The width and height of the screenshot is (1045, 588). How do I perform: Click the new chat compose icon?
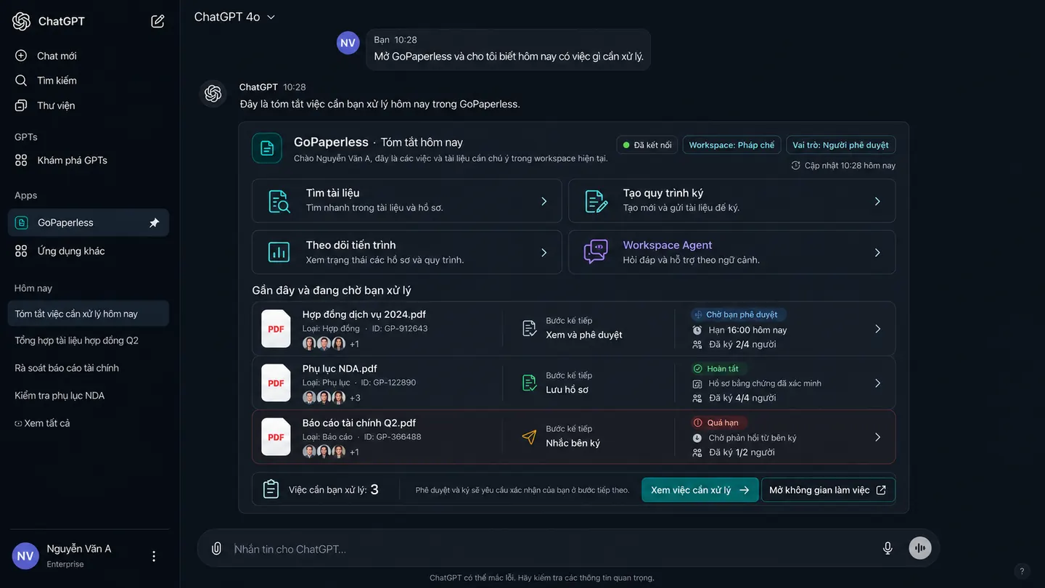[x=157, y=21]
